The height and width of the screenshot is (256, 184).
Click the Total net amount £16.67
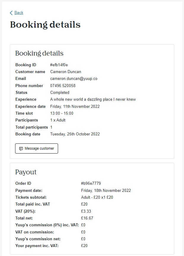coord(87,218)
